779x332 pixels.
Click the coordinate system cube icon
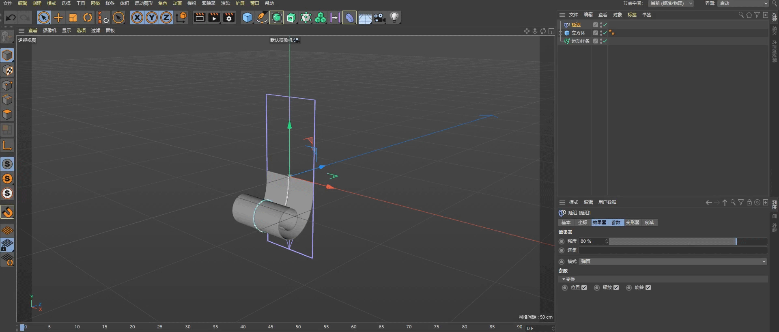click(181, 17)
